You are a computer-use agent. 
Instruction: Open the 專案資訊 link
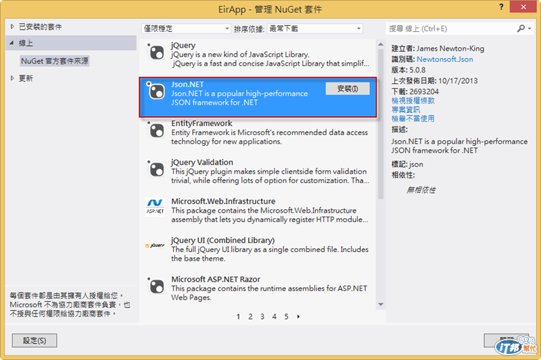[x=406, y=109]
